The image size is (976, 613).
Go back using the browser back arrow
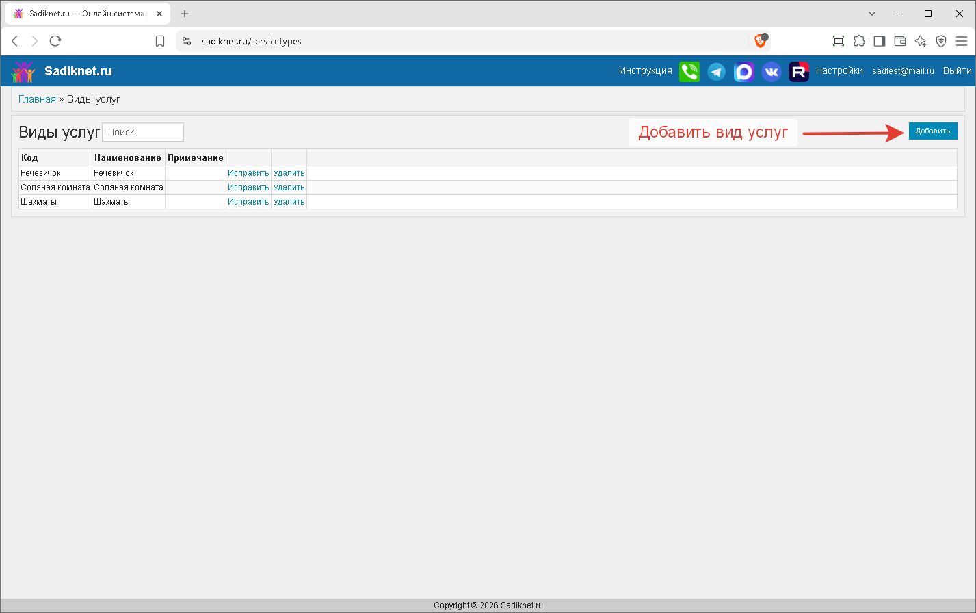click(15, 41)
